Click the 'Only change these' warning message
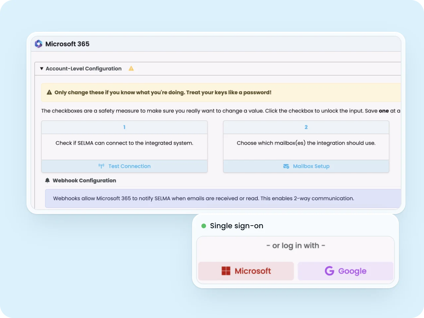This screenshot has width=424, height=318. pyautogui.click(x=163, y=92)
